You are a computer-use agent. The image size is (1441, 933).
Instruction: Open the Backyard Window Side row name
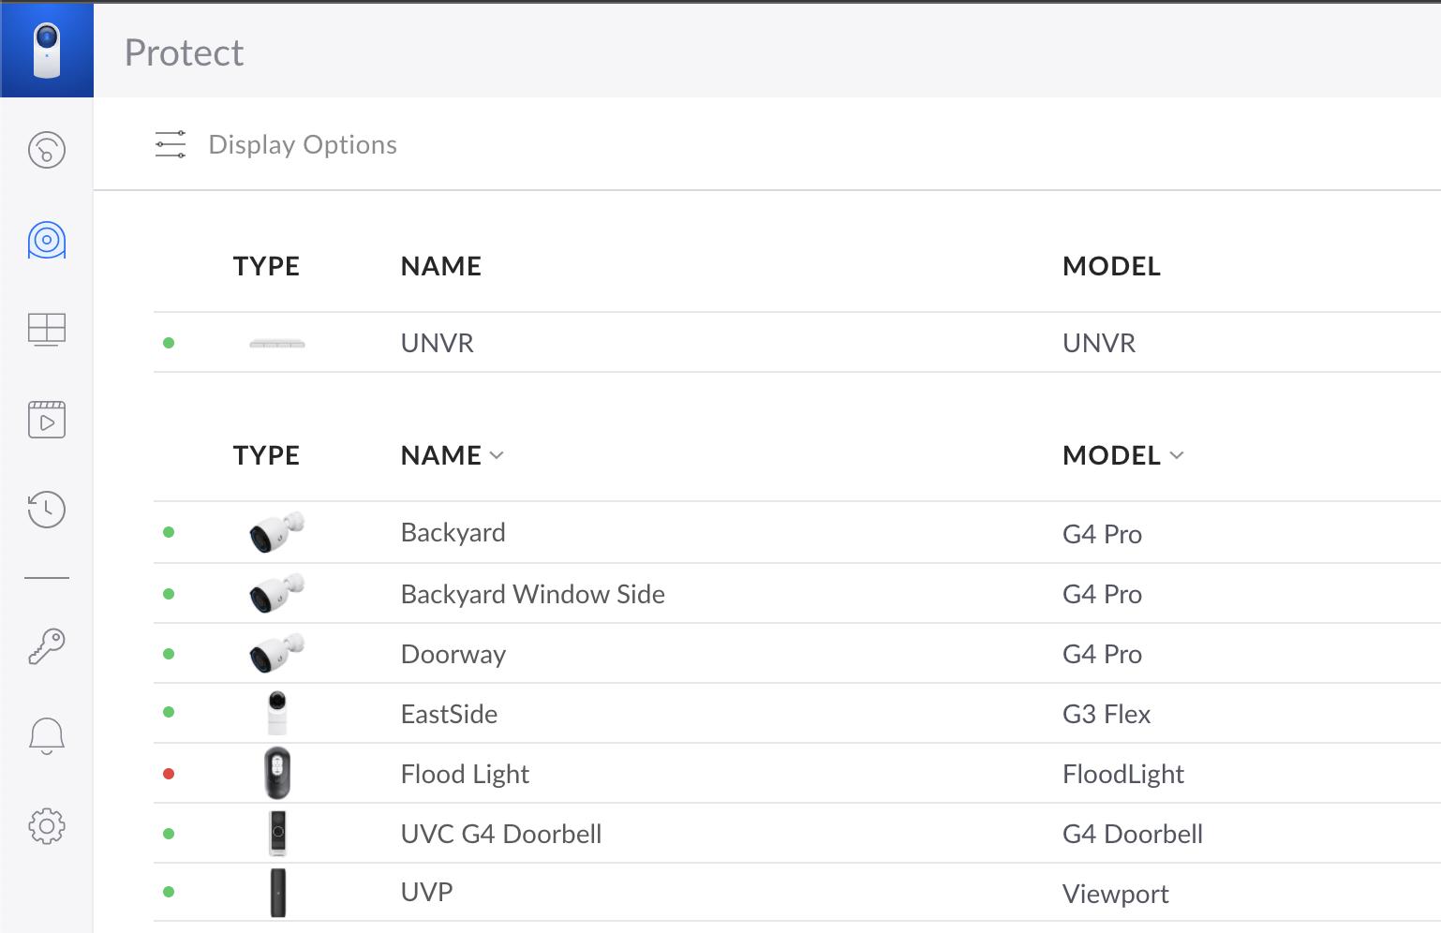(533, 594)
